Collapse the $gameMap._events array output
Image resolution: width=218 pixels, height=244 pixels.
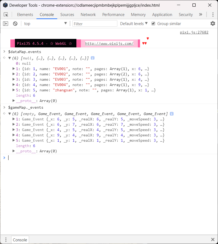tap(10, 114)
